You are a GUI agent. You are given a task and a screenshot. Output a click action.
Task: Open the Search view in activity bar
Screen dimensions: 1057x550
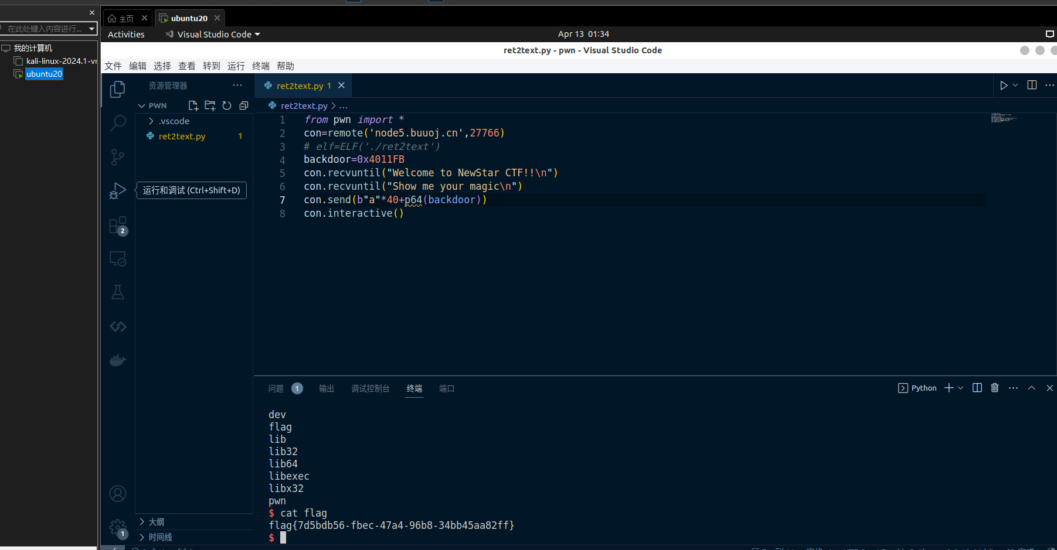coord(118,123)
